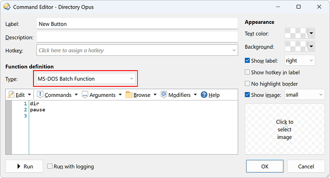The image size is (330, 178).
Task: Click the Help question mark icon
Action: [204, 95]
